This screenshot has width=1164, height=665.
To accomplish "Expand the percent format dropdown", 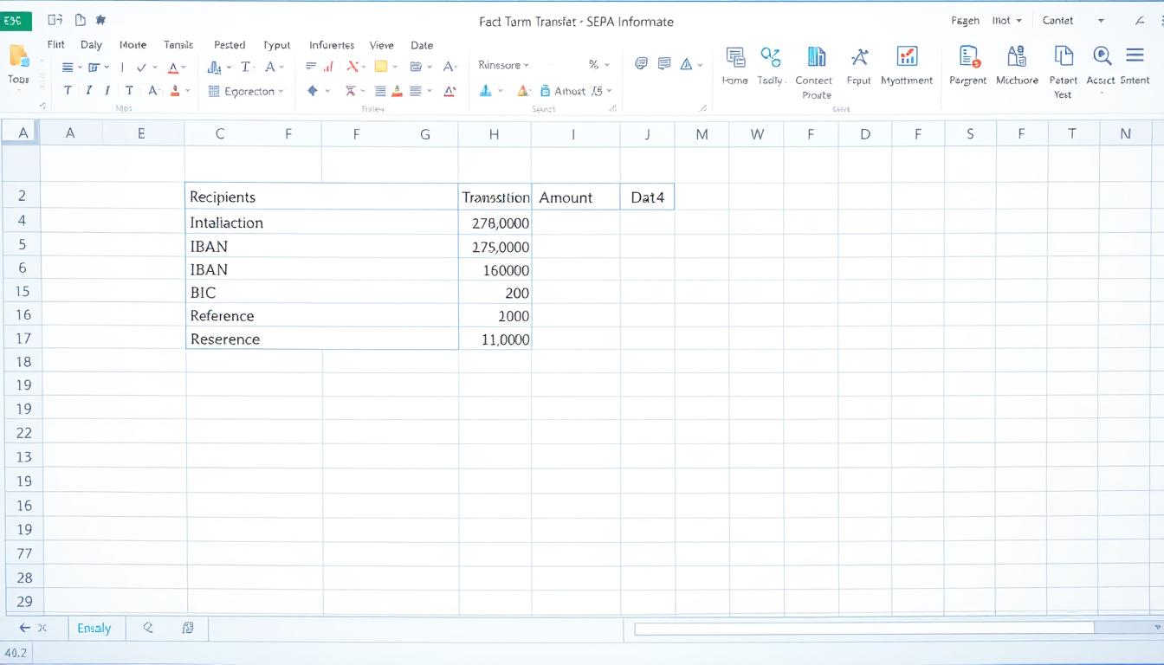I will coord(606,65).
